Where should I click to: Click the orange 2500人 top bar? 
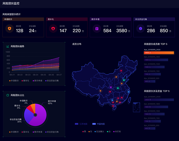tap(159, 53)
